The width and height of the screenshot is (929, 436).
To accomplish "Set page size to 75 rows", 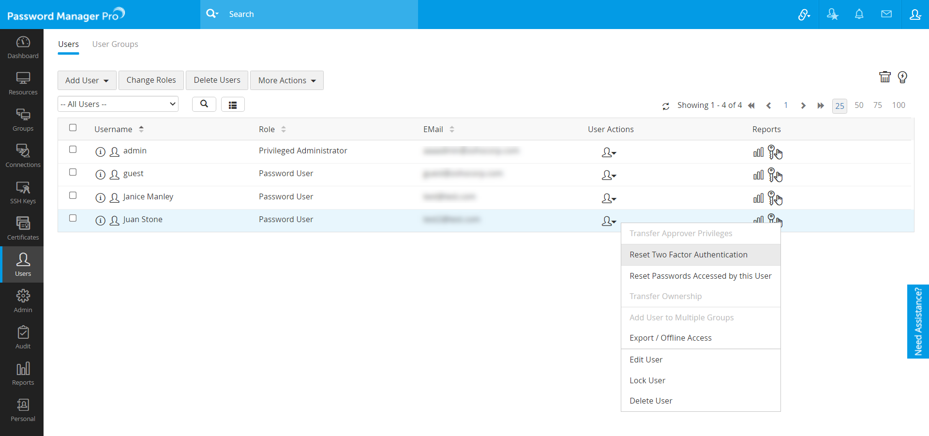I will pyautogui.click(x=878, y=105).
